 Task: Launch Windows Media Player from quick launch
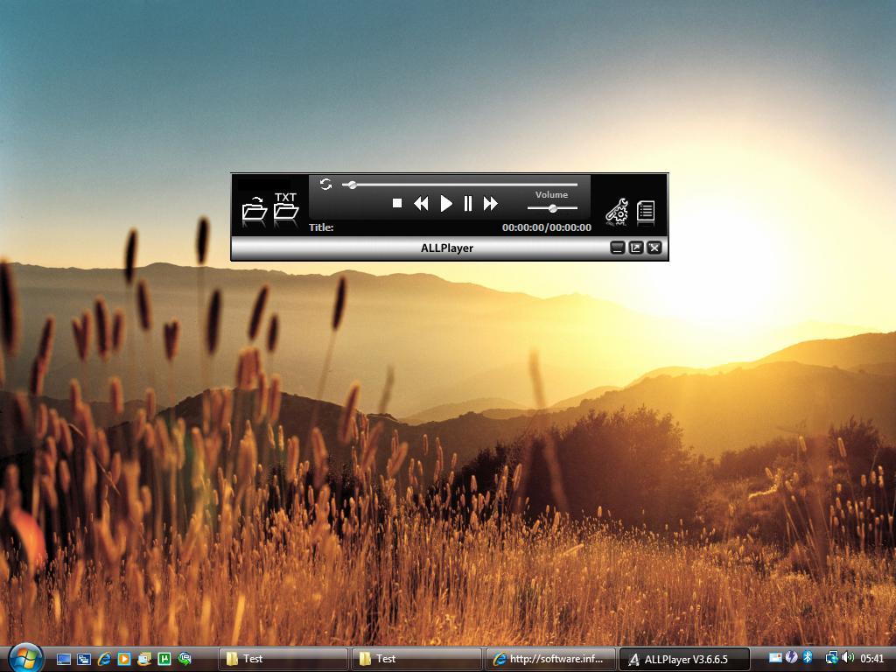pos(125,657)
